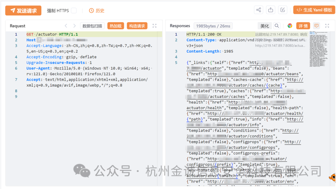
Task: Click the import icon next to export
Action: pyautogui.click(x=282, y=10)
